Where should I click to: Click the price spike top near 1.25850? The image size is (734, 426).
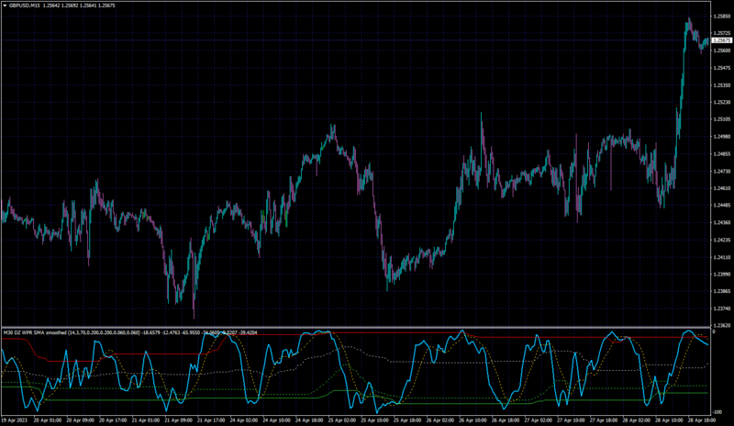(x=689, y=19)
